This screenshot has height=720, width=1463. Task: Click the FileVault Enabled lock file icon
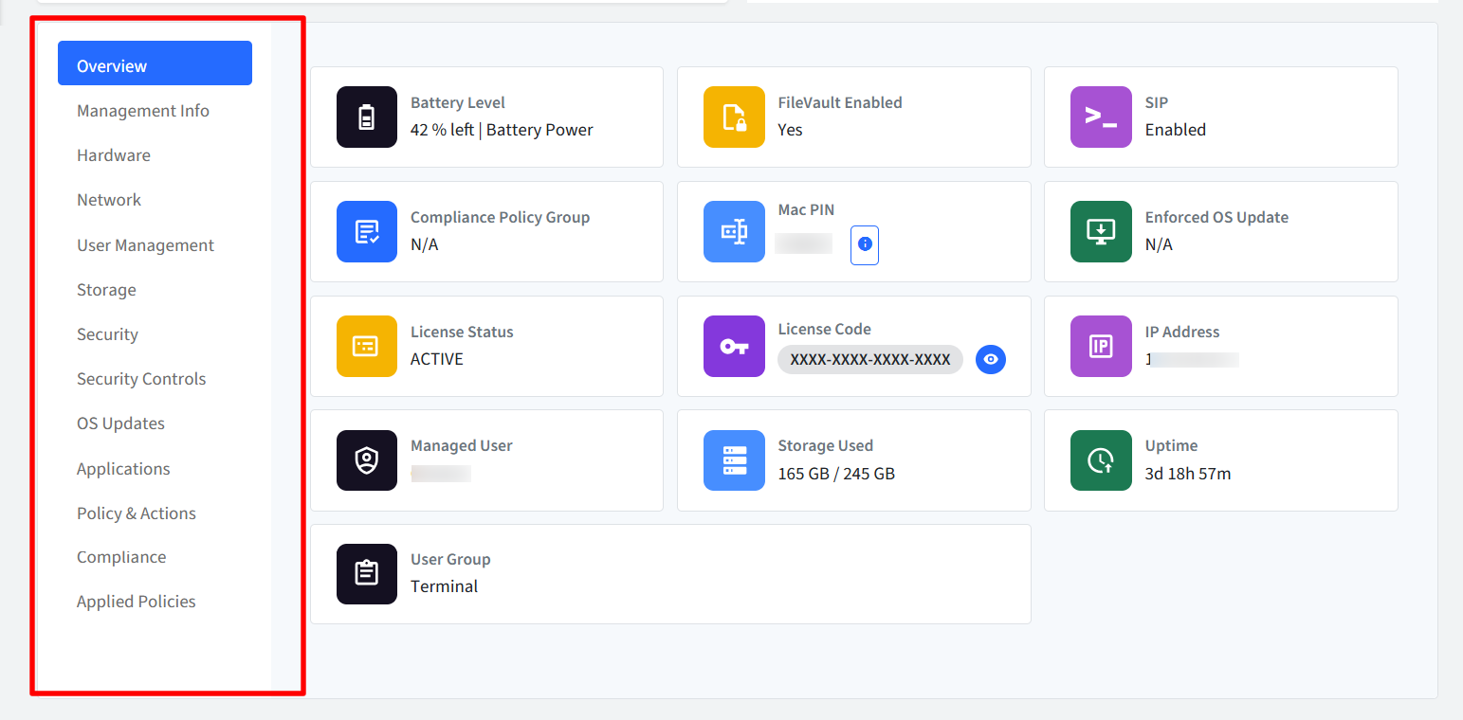point(734,117)
